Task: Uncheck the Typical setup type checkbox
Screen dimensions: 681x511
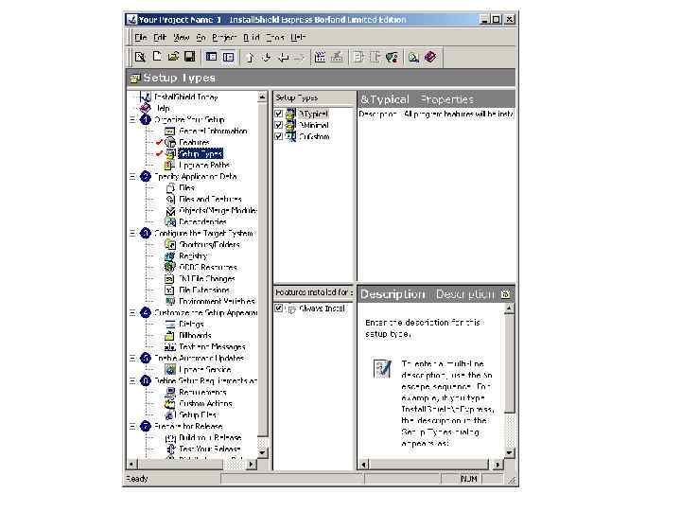Action: (279, 114)
